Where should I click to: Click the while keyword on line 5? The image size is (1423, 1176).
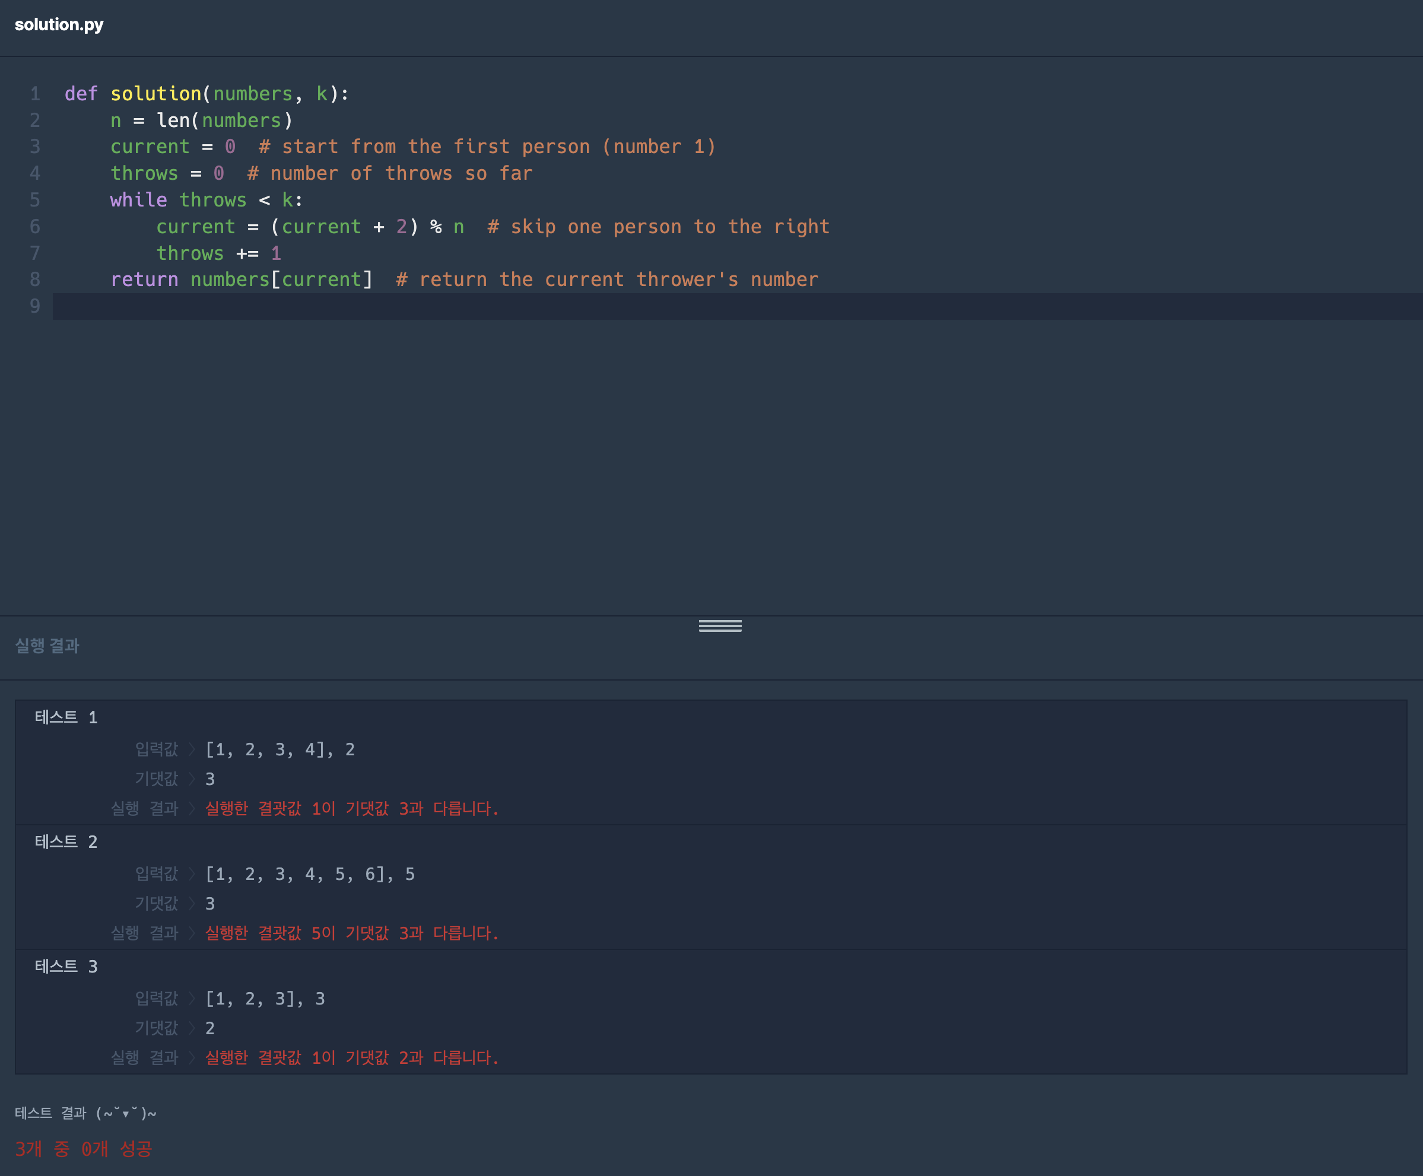pyautogui.click(x=138, y=200)
